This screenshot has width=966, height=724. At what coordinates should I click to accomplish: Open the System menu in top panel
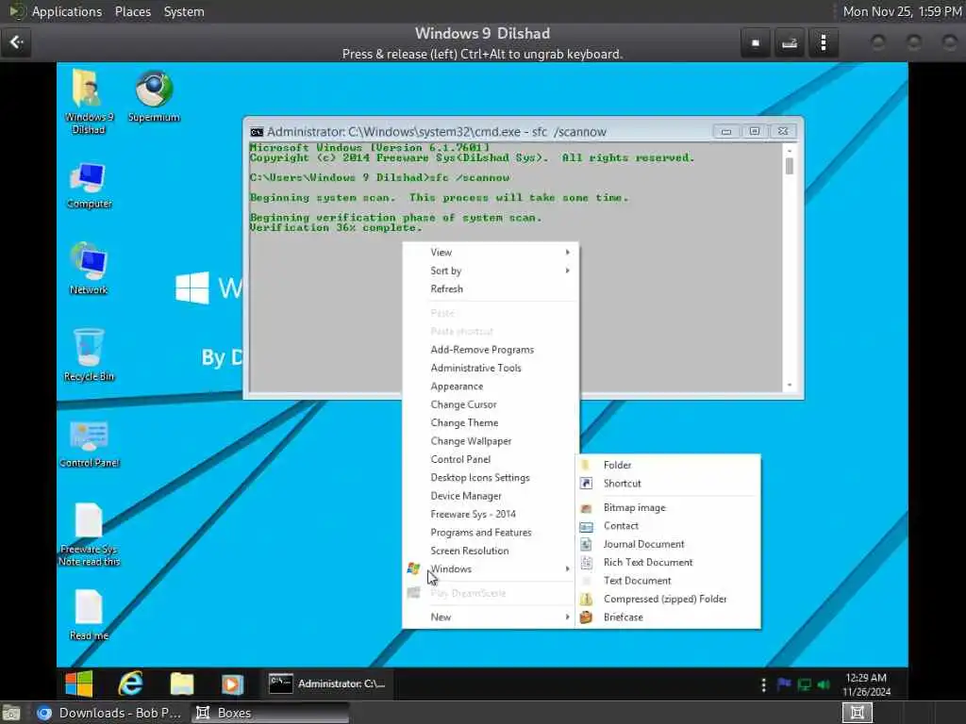[x=184, y=11]
